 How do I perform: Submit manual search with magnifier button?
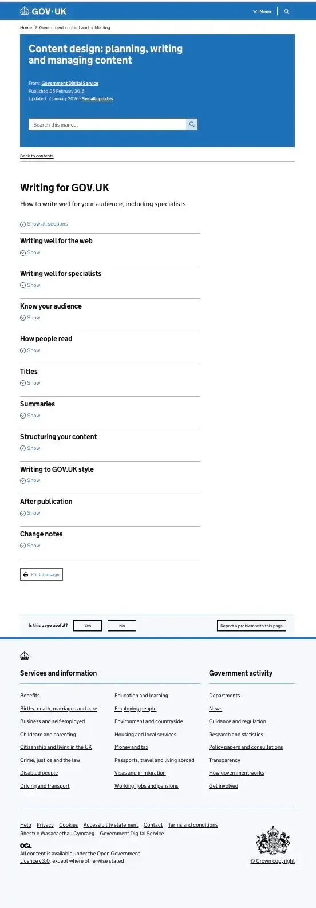tap(192, 124)
